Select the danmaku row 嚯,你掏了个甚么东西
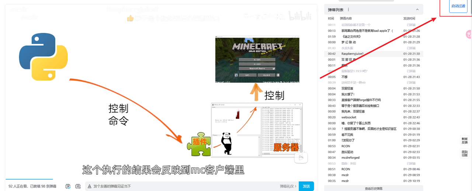472x191 pixels. click(x=374, y=123)
